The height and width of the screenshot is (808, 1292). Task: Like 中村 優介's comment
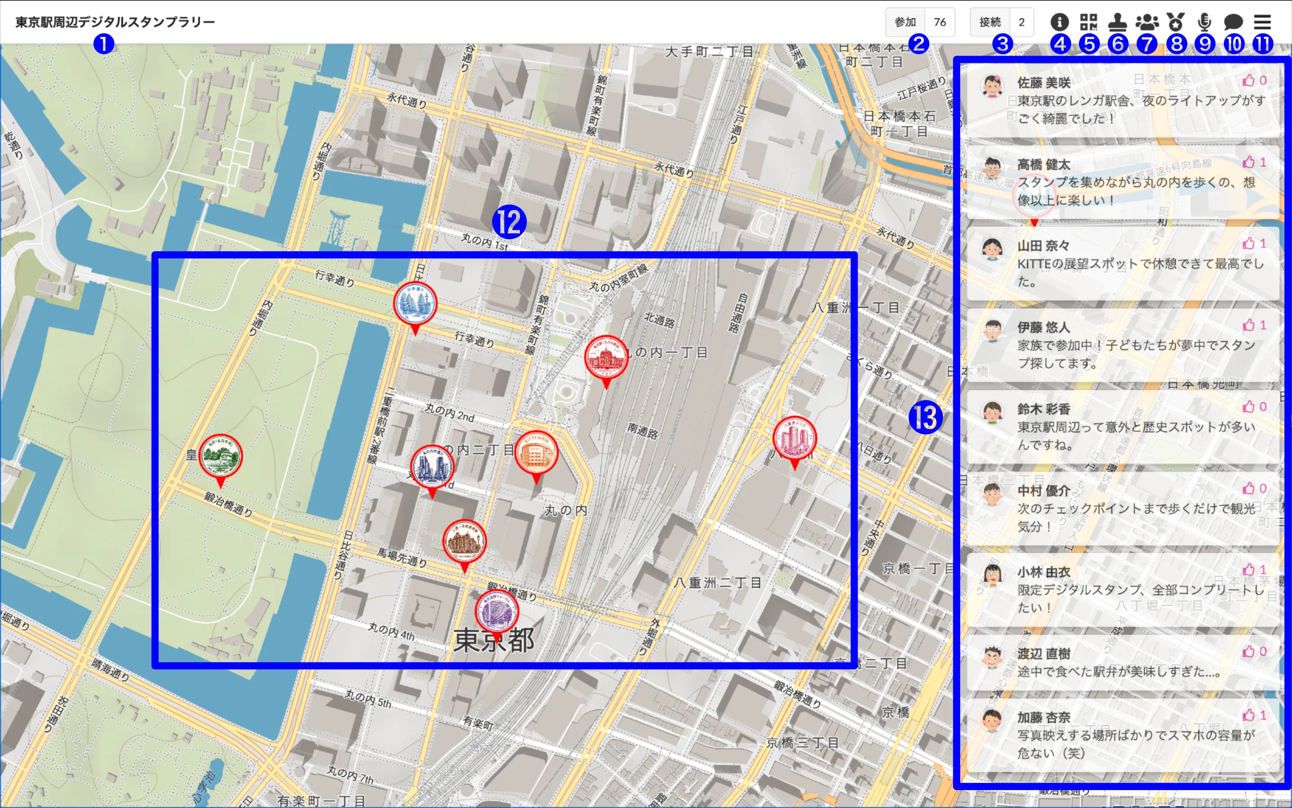[1255, 488]
